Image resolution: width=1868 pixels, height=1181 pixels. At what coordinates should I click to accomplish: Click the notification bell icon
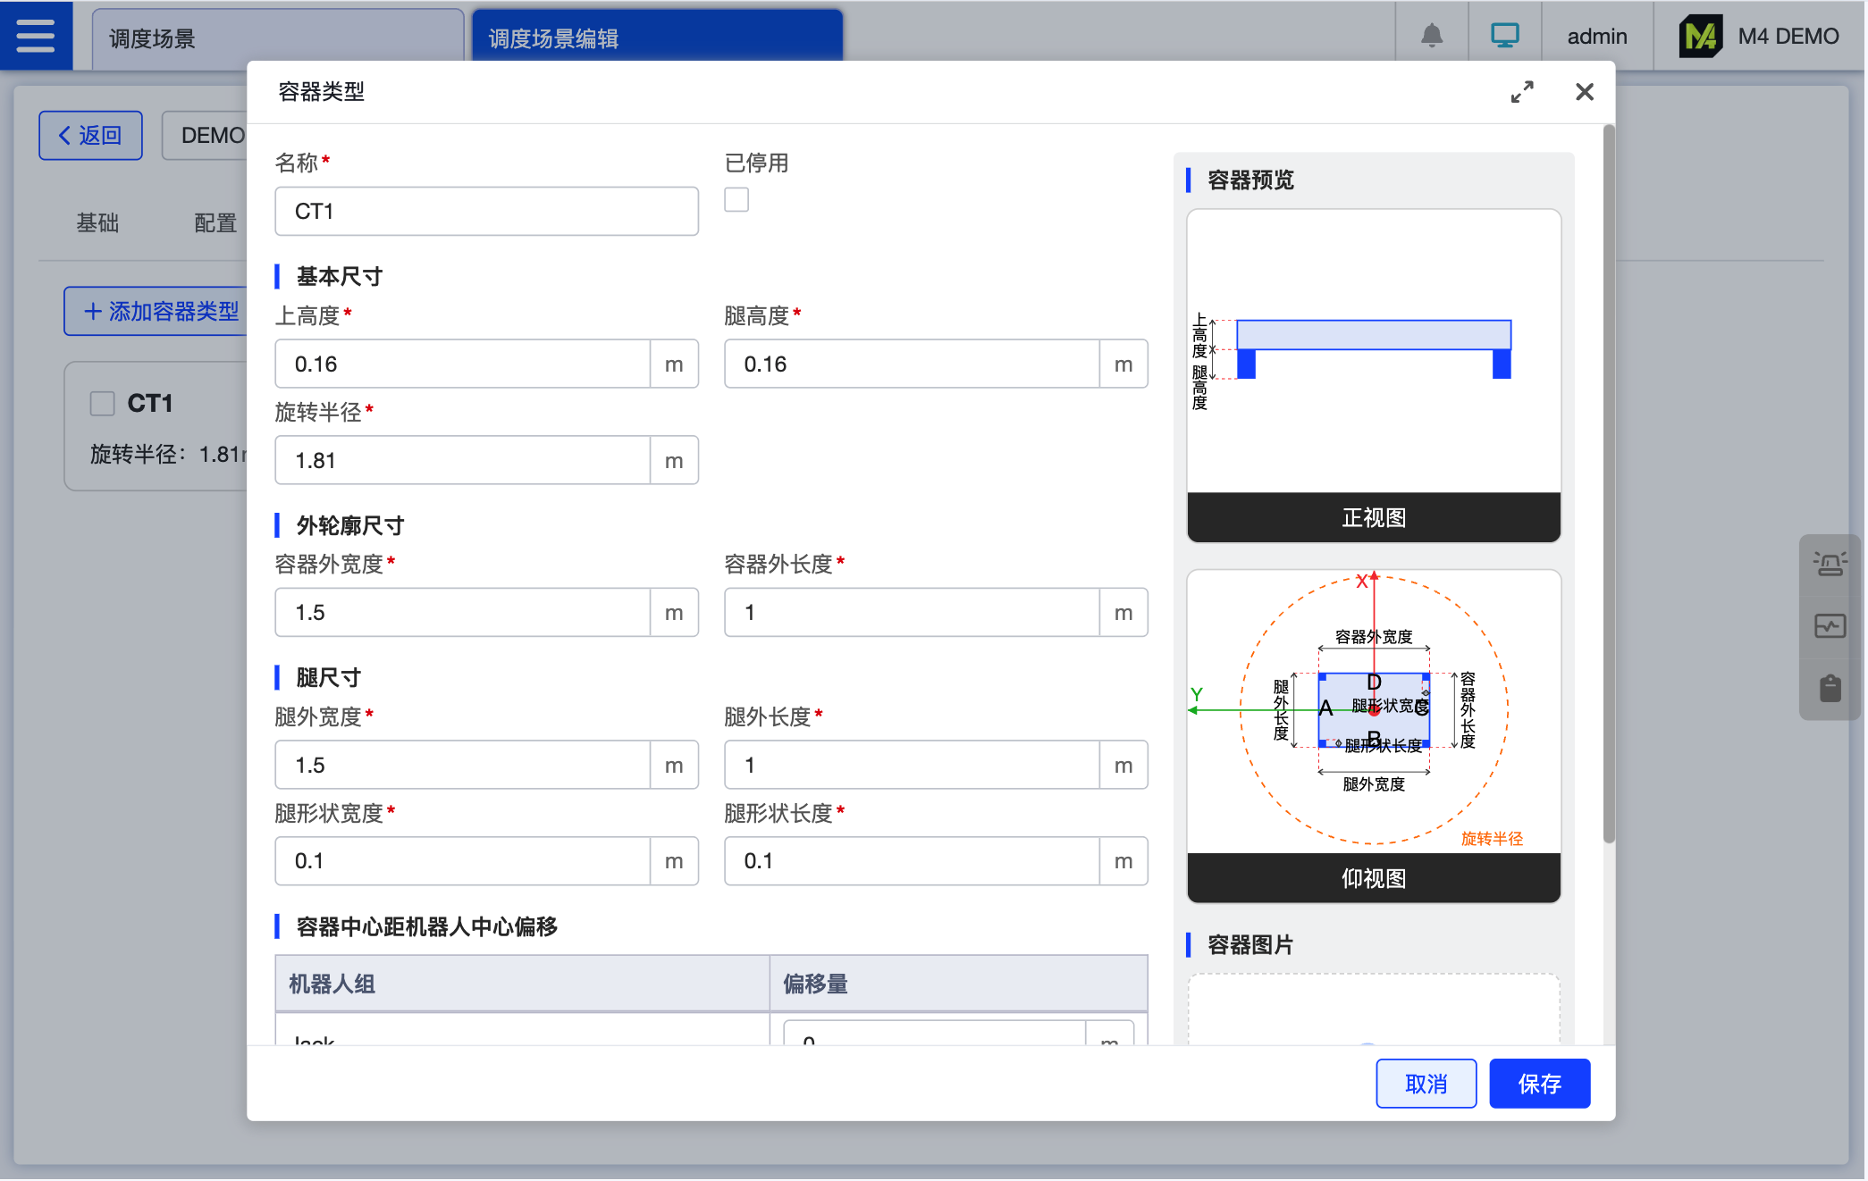[1431, 36]
